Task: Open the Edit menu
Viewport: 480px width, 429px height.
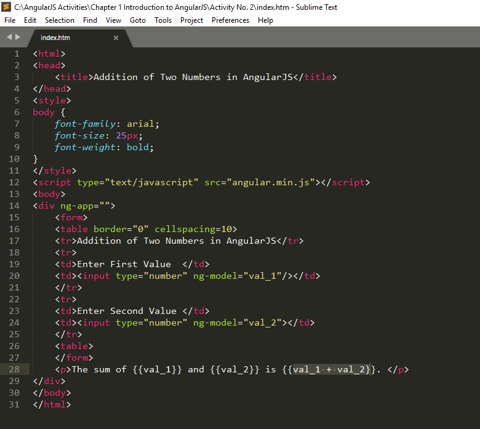Action: click(x=30, y=20)
